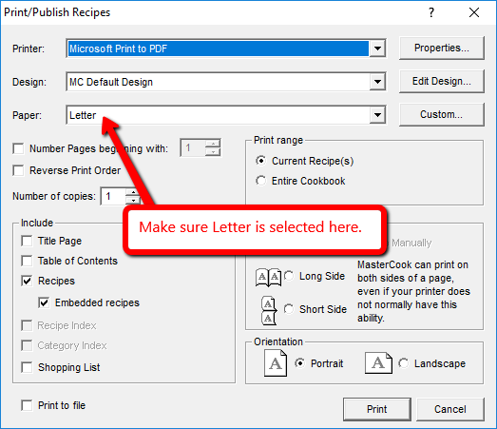The width and height of the screenshot is (497, 429).
Task: Click the Portrait page orientation icon
Action: point(276,363)
